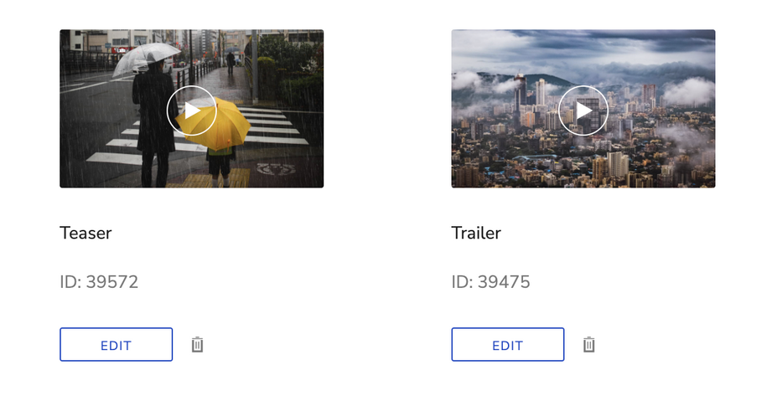Viewport: 772px width, 401px height.
Task: Click the ID: 39572 label
Action: tap(99, 282)
